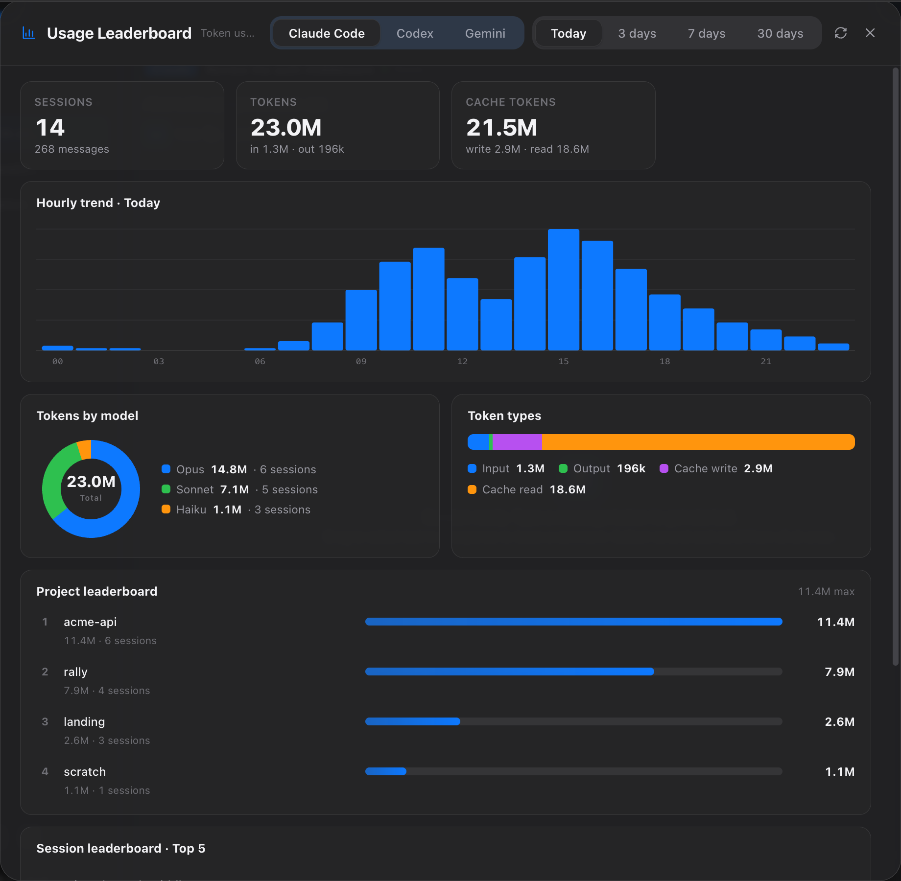
Task: Click the scratch project name
Action: pos(85,772)
